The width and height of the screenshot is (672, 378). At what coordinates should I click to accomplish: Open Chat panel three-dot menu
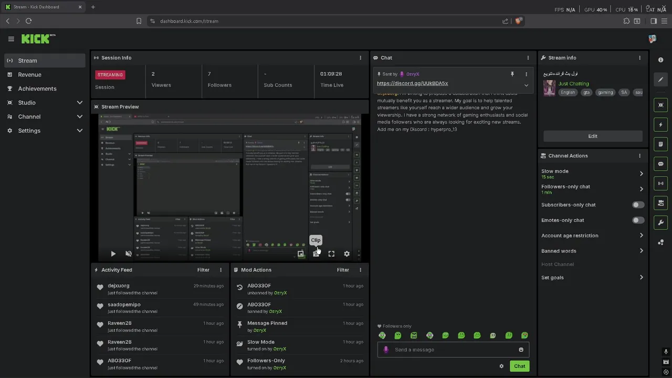click(528, 58)
